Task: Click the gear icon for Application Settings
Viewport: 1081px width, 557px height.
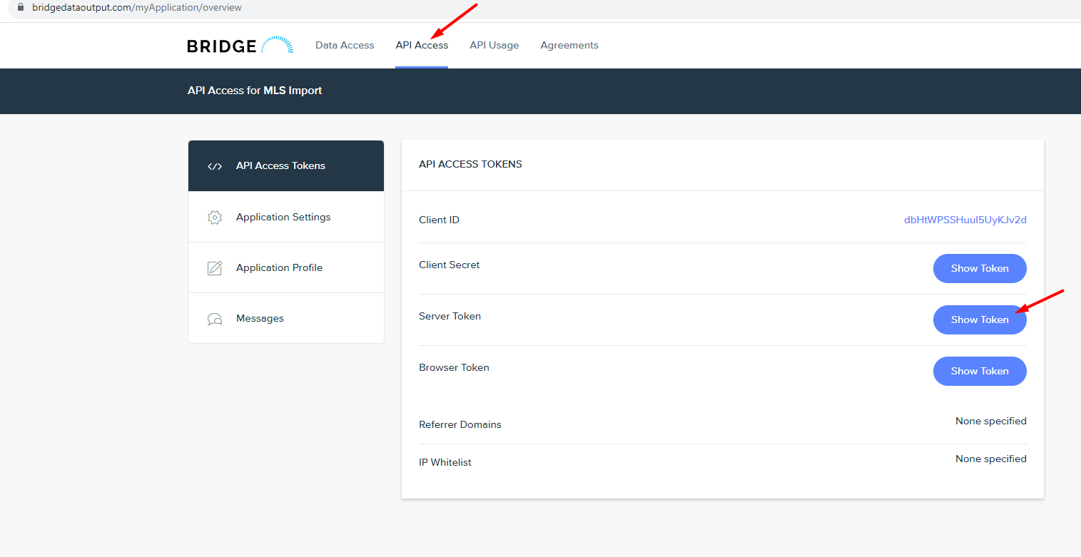Action: click(x=215, y=218)
